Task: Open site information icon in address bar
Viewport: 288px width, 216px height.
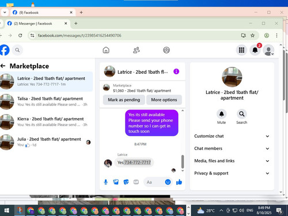Action: (x=32, y=36)
